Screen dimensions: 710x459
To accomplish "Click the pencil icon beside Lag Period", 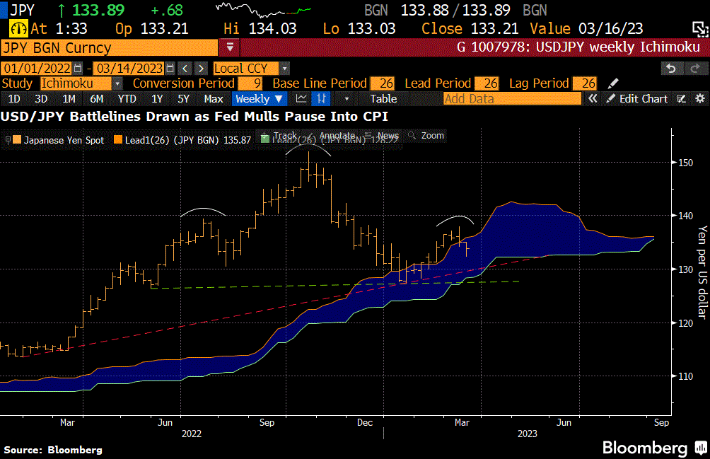I will click(x=612, y=83).
